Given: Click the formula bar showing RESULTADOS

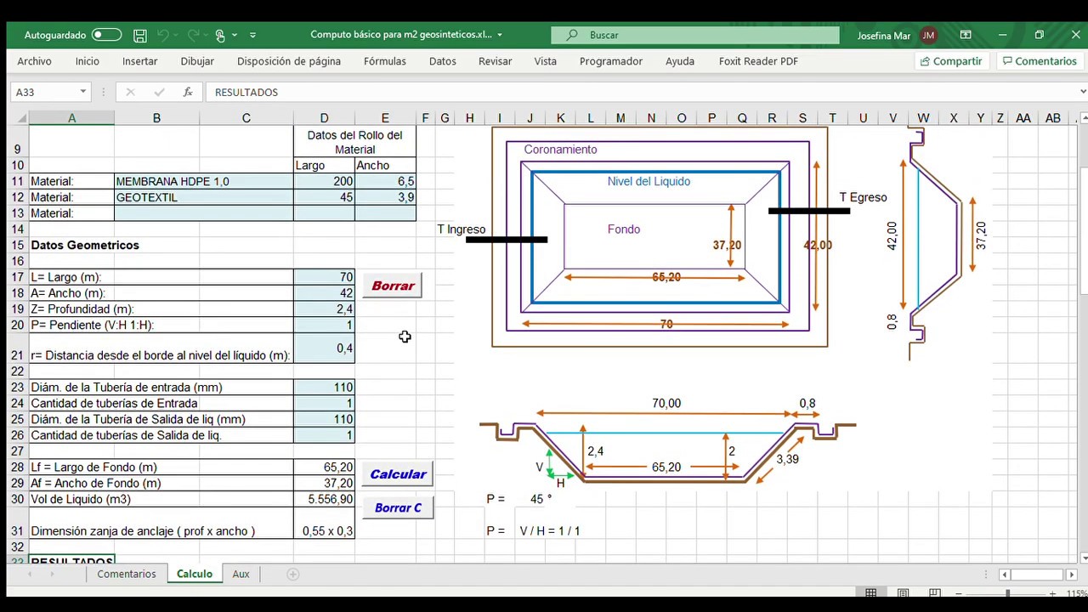Looking at the screenshot, I should coord(642,92).
